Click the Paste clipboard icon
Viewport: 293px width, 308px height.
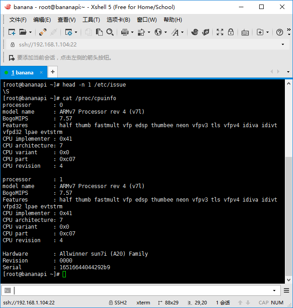click(x=99, y=32)
